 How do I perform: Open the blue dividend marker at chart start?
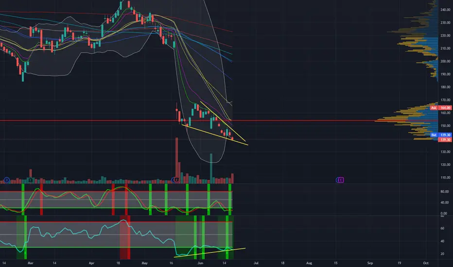point(7,180)
